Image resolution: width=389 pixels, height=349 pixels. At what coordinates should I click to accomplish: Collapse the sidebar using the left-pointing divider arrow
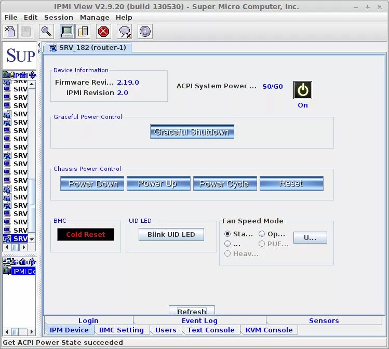(x=39, y=45)
